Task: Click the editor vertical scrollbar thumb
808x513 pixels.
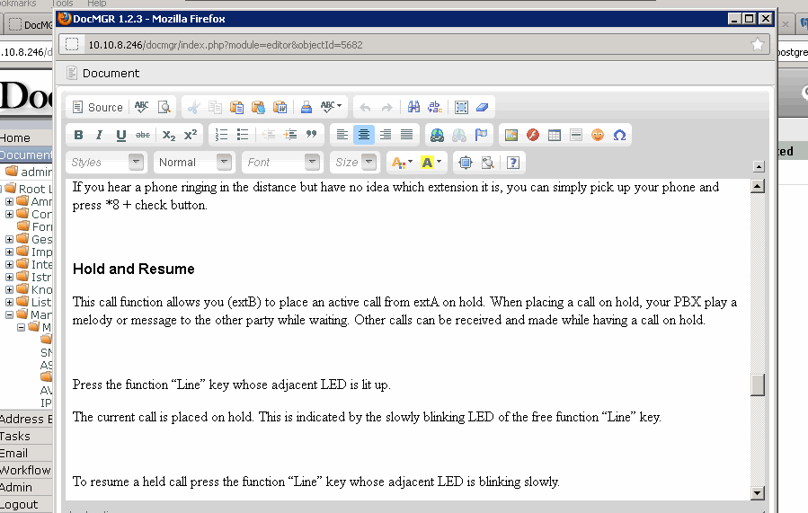Action: pyautogui.click(x=758, y=385)
